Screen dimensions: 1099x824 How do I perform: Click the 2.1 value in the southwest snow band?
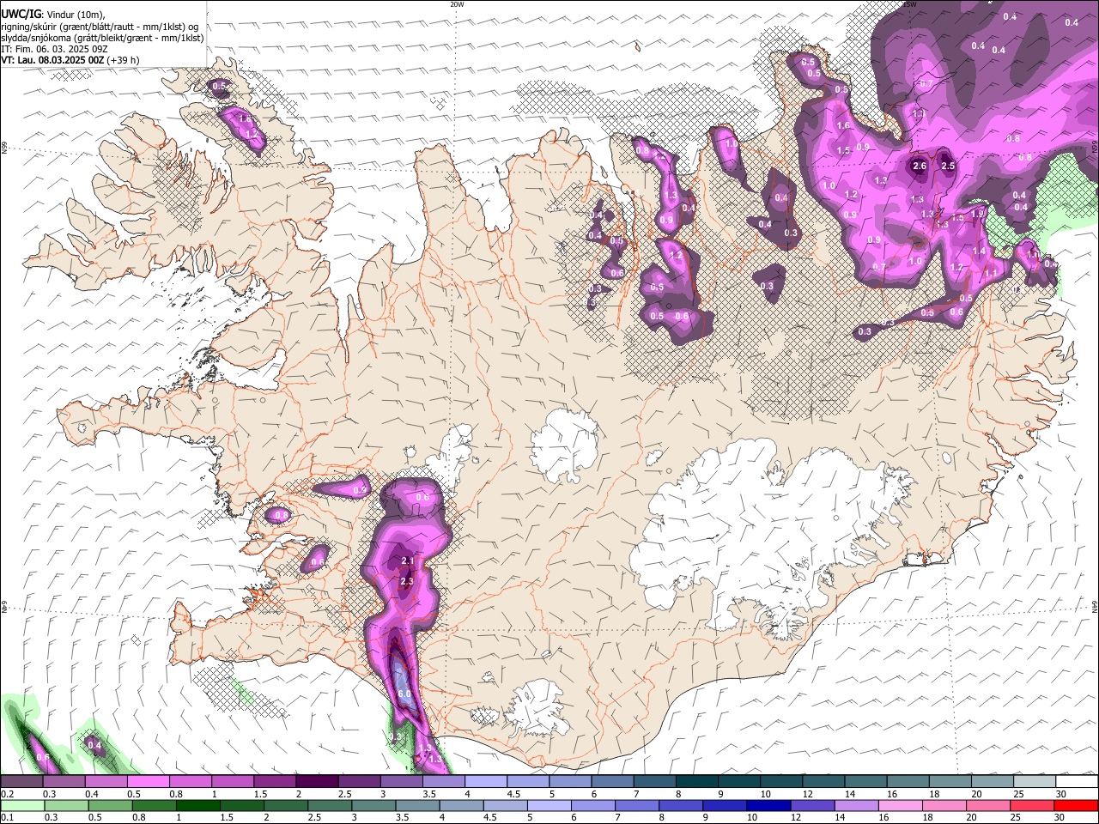[408, 561]
